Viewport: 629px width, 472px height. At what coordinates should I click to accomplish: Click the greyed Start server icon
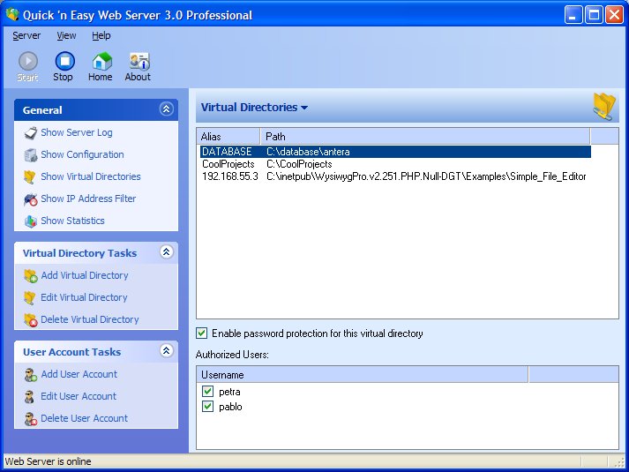(28, 62)
